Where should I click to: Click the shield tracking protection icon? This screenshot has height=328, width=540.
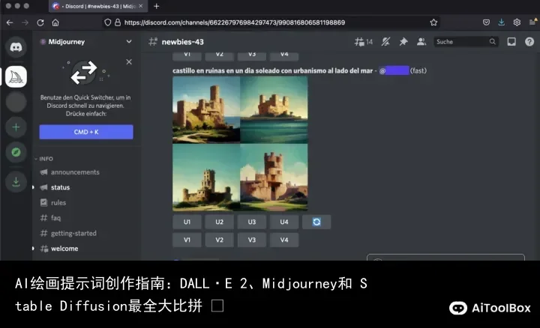[108, 22]
